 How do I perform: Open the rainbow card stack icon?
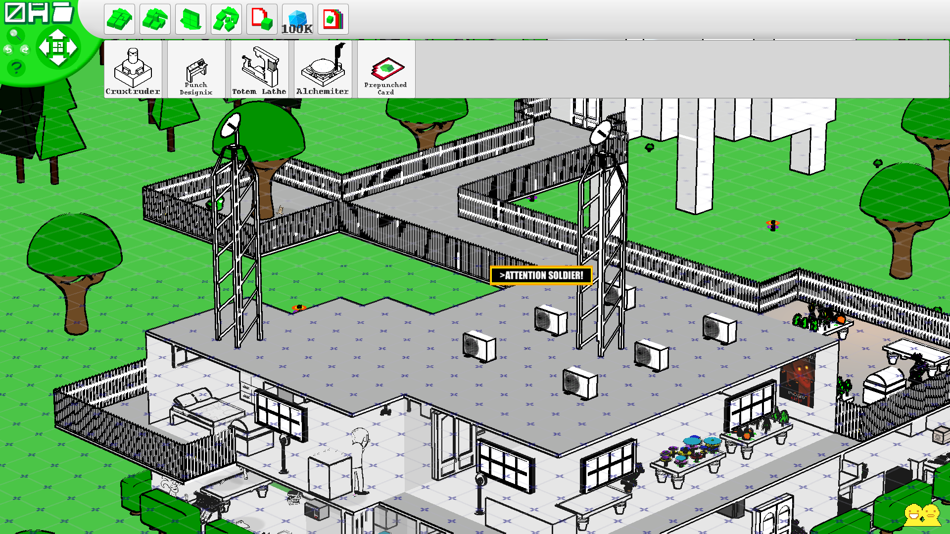point(333,19)
